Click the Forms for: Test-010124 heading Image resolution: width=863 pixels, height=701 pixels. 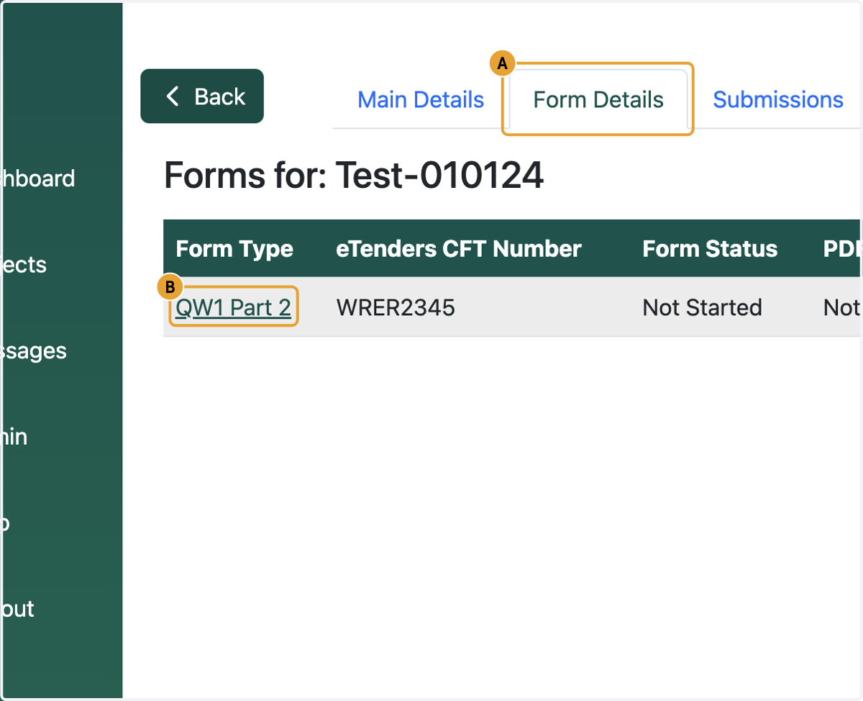click(x=354, y=175)
